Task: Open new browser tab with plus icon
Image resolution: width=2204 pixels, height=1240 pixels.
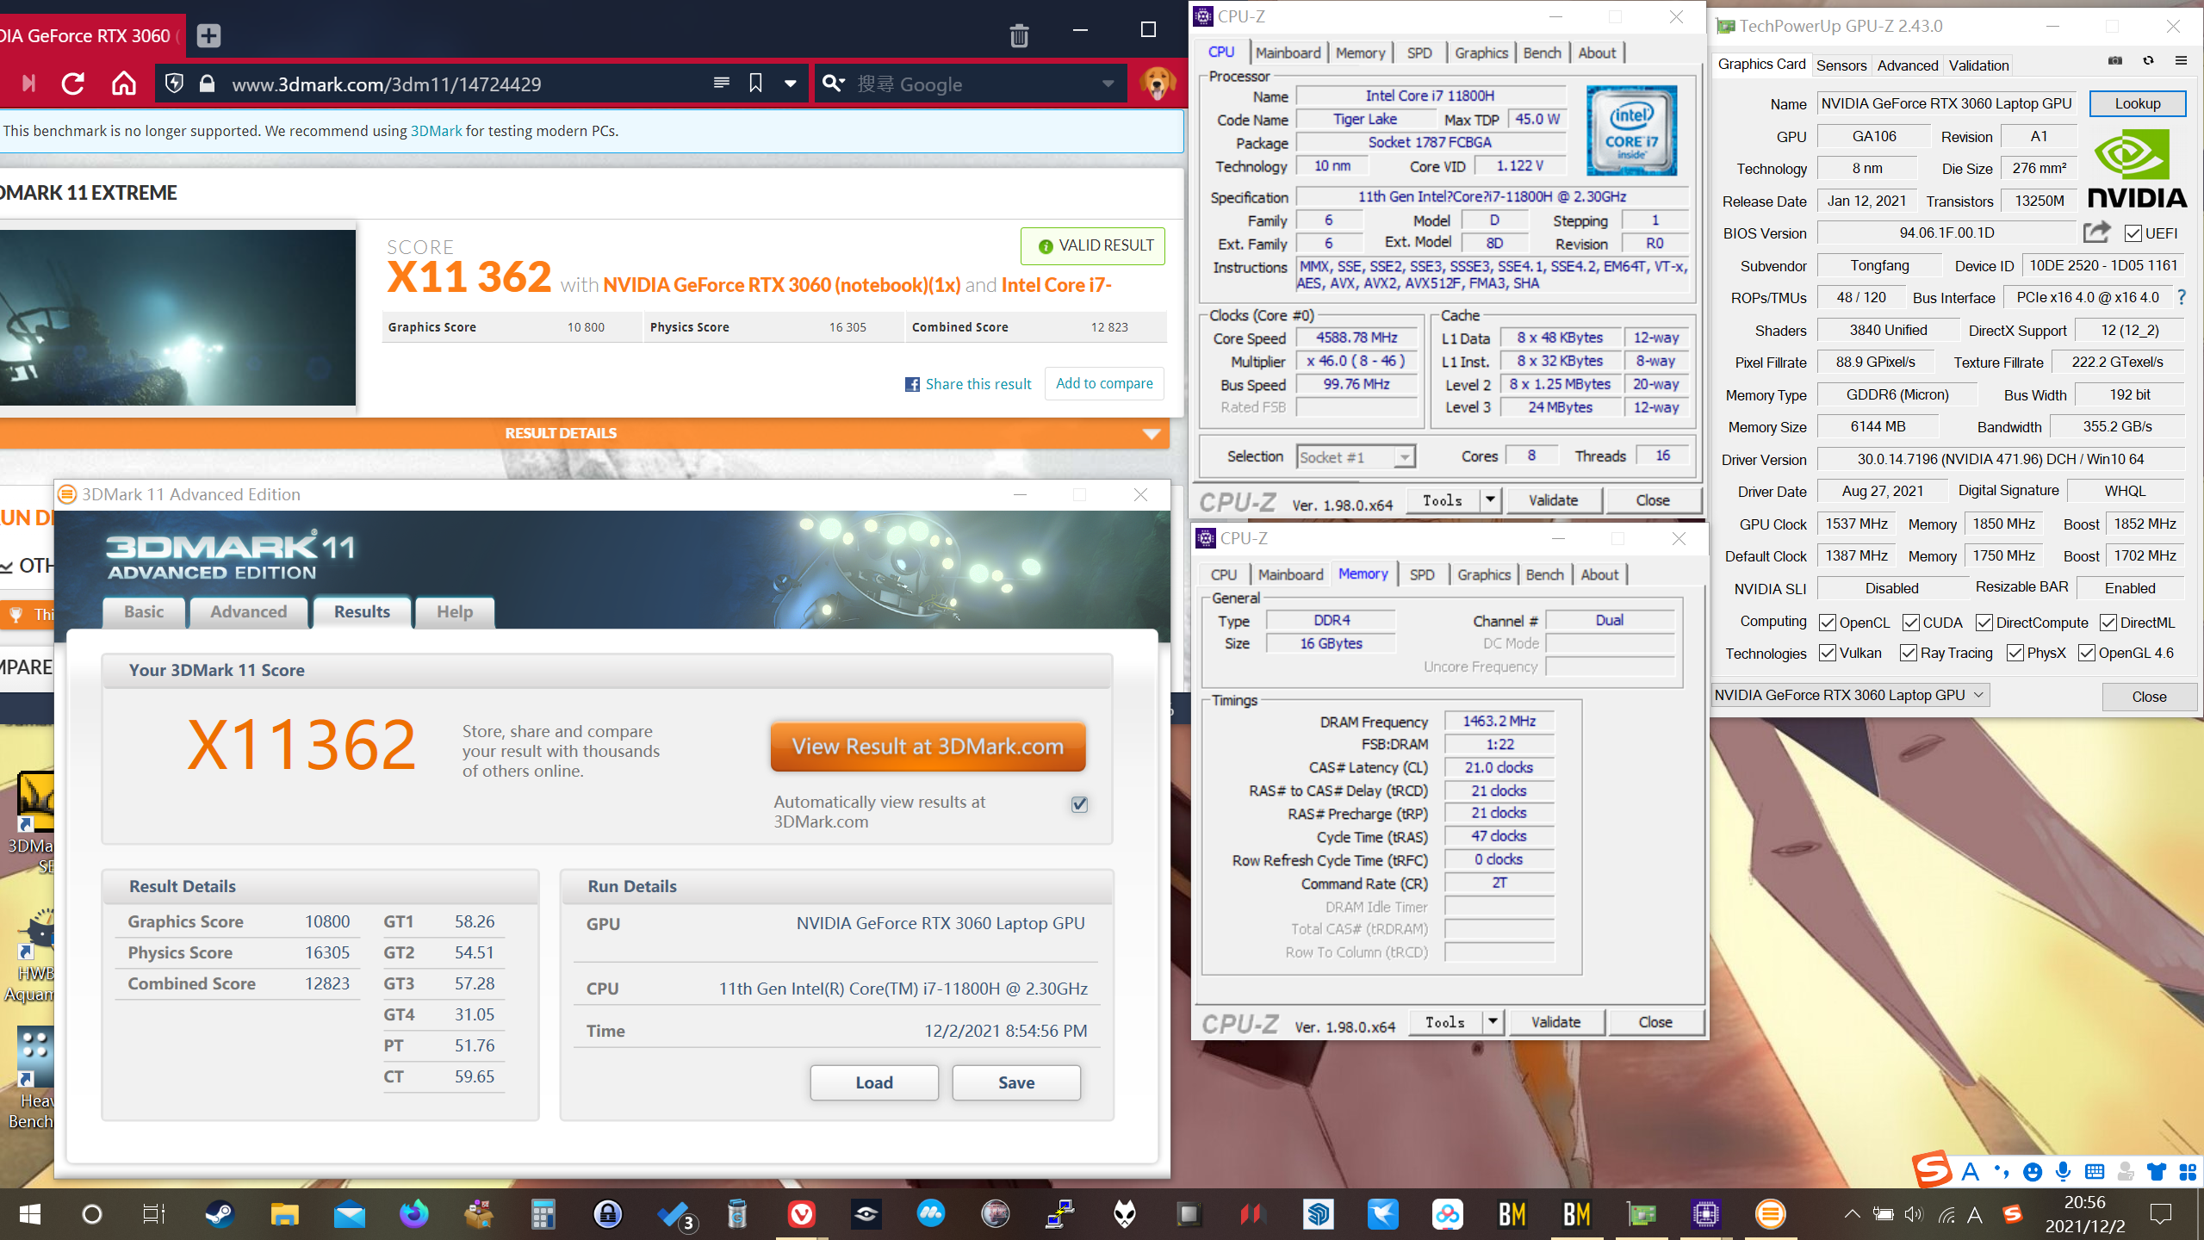Action: point(208,35)
